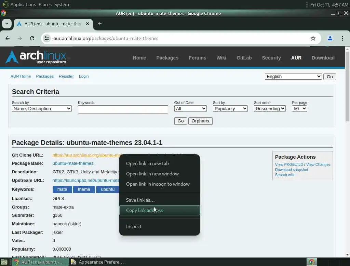This screenshot has width=350, height=266.
Task: Expand the Sort by Popularity dropdown
Action: (x=230, y=109)
